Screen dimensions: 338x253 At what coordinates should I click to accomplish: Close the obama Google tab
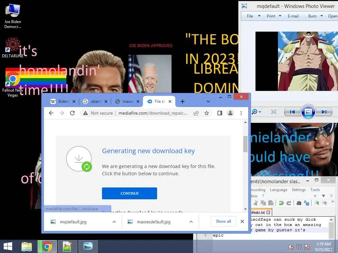(x=106, y=101)
